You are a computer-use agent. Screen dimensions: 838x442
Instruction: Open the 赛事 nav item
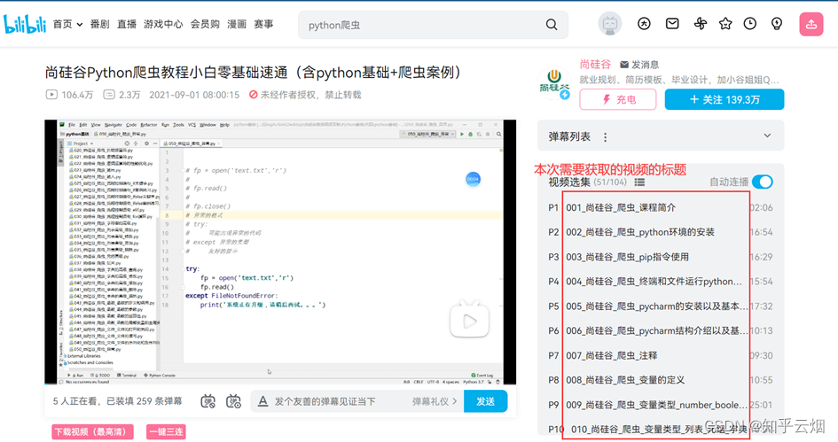point(263,24)
